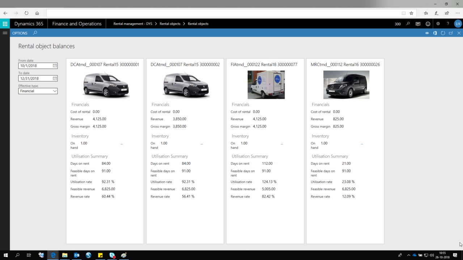Click the Dynamics 365 title
The height and width of the screenshot is (260, 463).
pos(29,24)
